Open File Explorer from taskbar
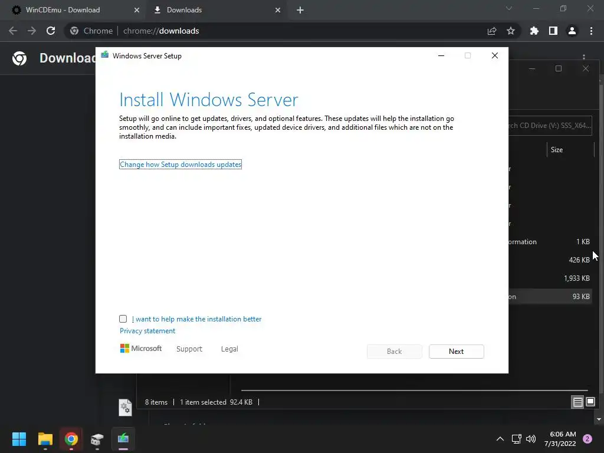604x453 pixels. pyautogui.click(x=45, y=439)
